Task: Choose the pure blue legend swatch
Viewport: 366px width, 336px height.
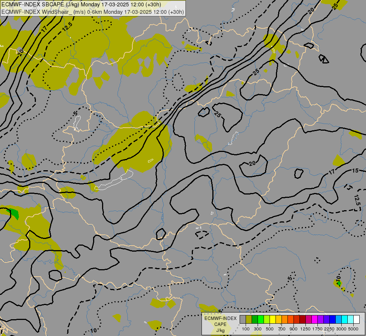Action: (x=333, y=319)
